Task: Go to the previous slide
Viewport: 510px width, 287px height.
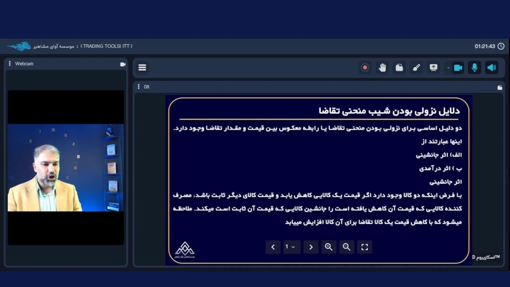Action: [273, 247]
